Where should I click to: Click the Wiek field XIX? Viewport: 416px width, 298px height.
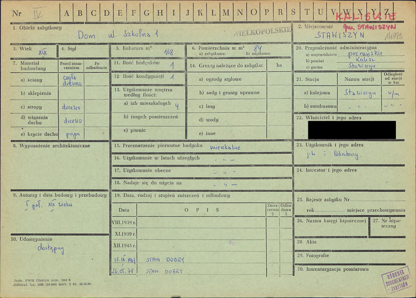point(42,52)
